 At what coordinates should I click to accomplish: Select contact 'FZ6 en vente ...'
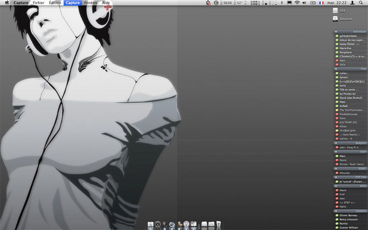(x=350, y=90)
